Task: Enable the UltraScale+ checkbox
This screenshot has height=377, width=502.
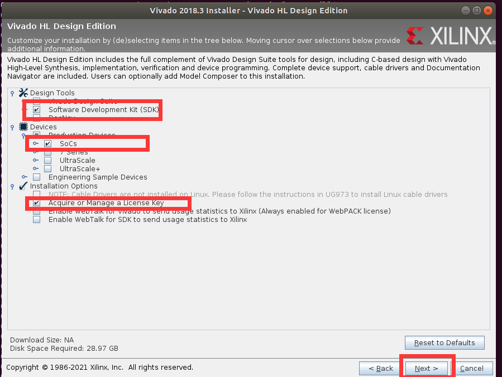Action: (x=47, y=168)
